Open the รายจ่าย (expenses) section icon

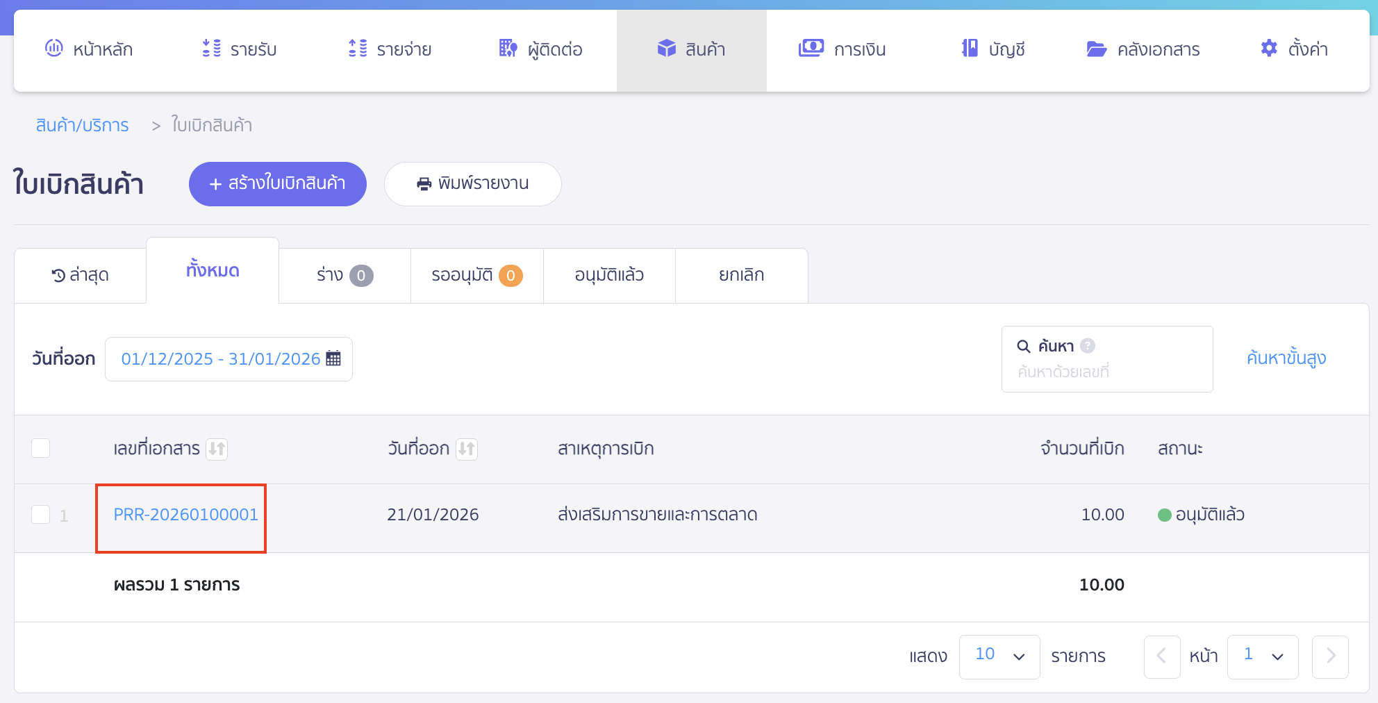pyautogui.click(x=358, y=49)
